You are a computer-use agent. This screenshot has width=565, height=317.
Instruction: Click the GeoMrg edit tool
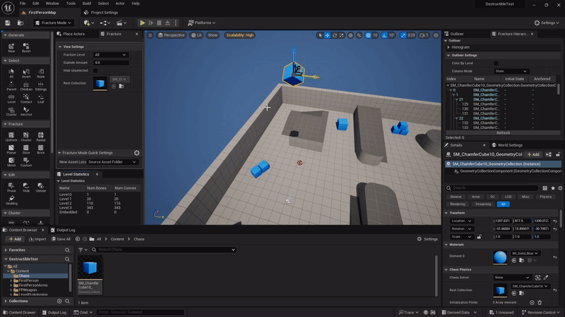11,200
